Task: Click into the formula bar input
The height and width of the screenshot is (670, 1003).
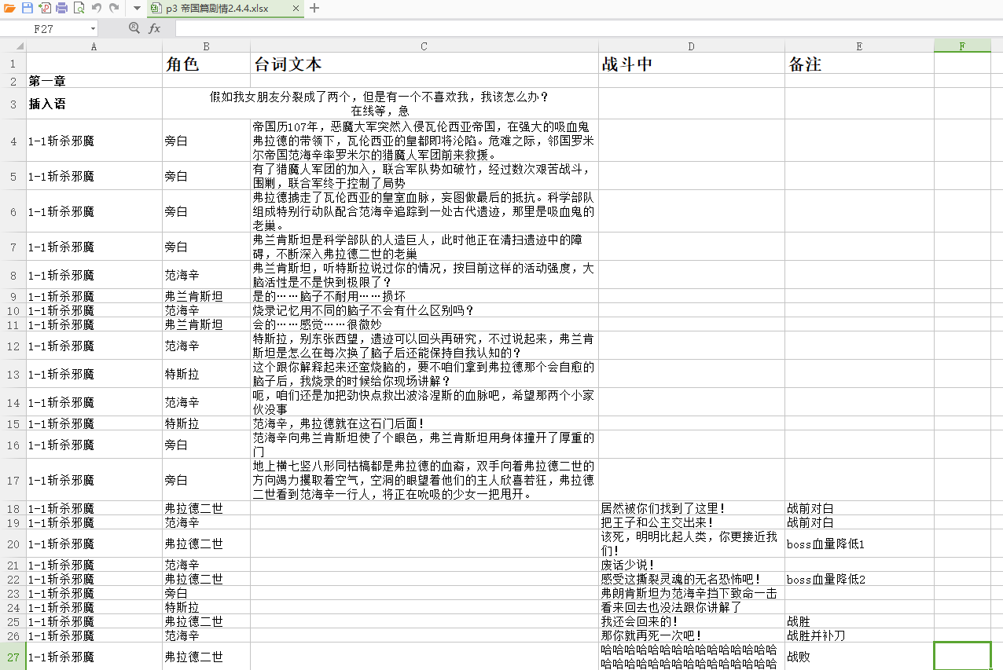Action: [x=588, y=28]
